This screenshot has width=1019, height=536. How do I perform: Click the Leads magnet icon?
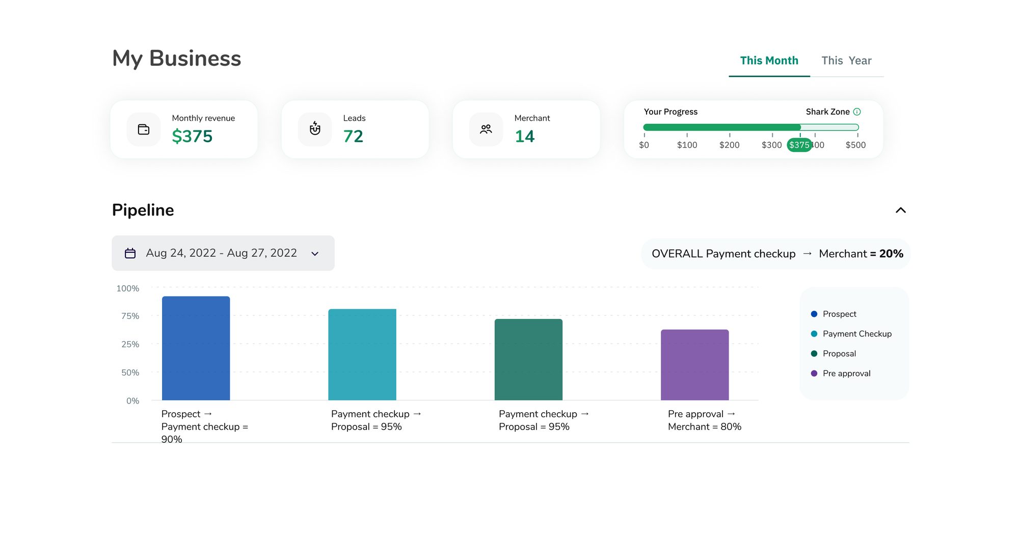[x=315, y=129]
